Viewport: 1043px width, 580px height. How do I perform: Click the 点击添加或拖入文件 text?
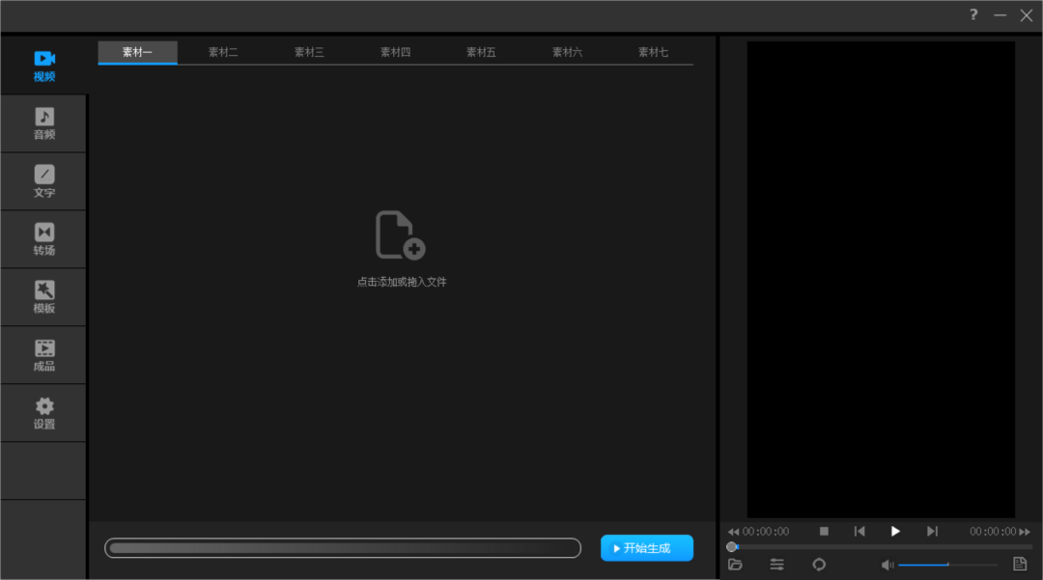pyautogui.click(x=402, y=283)
